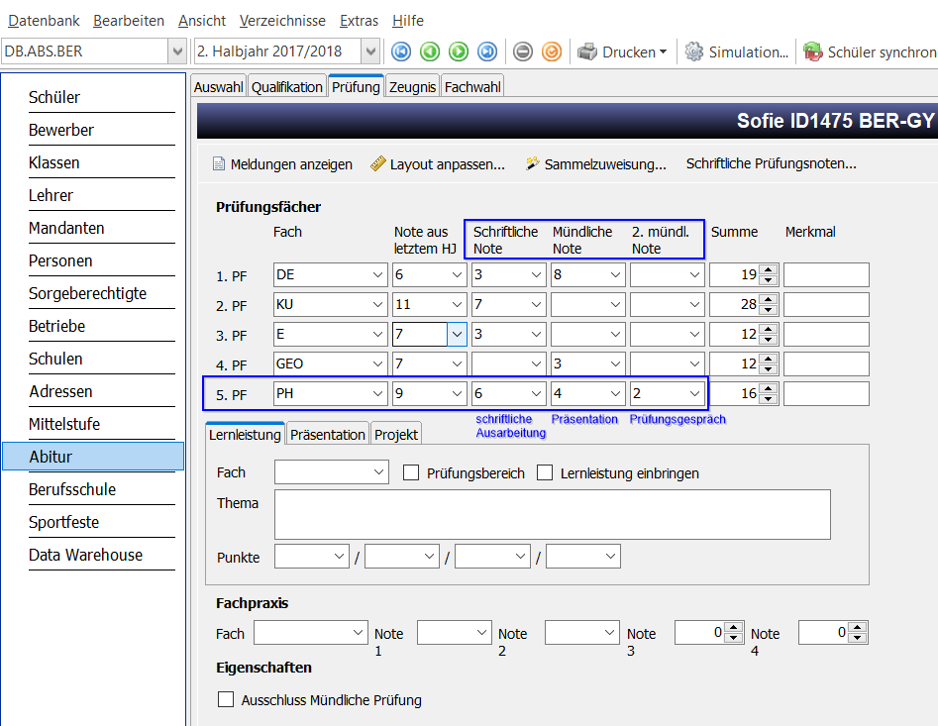This screenshot has height=726, width=938.
Task: Open the Verzeichnisse menu
Action: coord(282,21)
